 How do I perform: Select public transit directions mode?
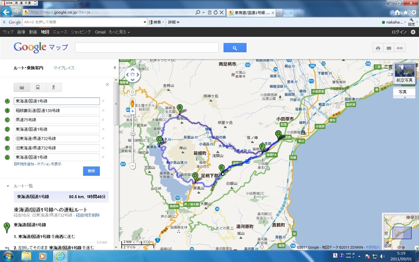pyautogui.click(x=38, y=87)
